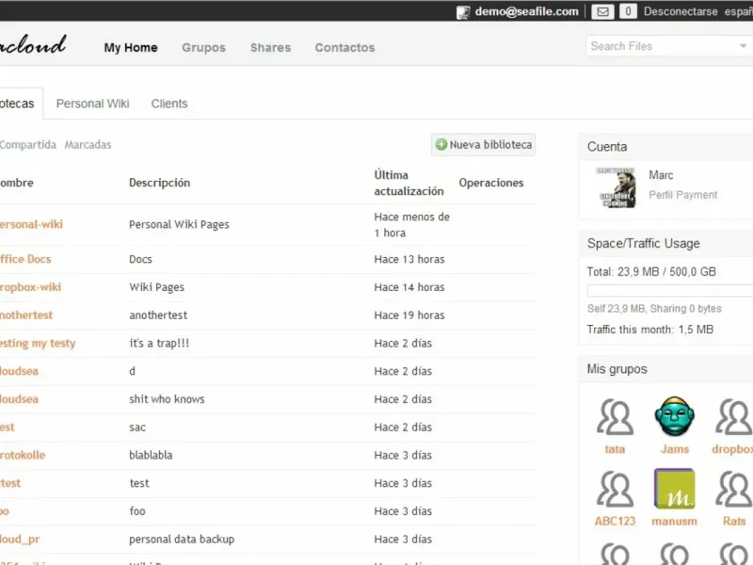
Task: Open the Jams group avatar
Action: pos(674,416)
